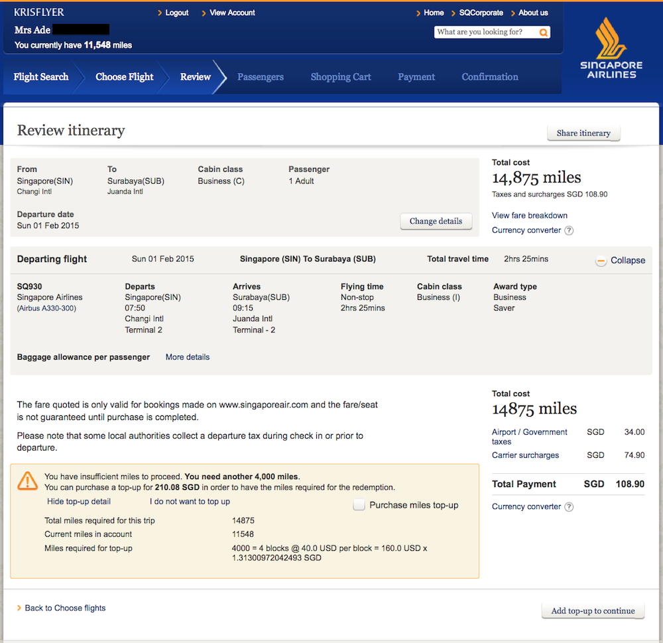Open View fare breakdown
Viewport: 663px width, 643px height.
point(529,216)
